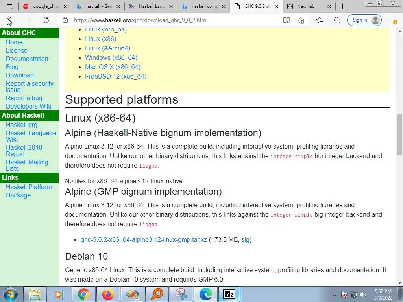Jump to FreeBSD 12 (x86_64) link
This screenshot has width=403, height=302.
116,77
